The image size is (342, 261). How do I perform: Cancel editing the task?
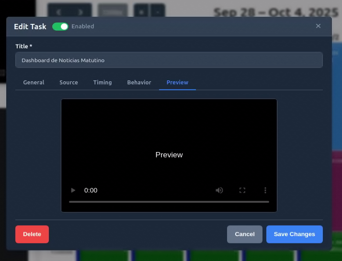point(244,234)
